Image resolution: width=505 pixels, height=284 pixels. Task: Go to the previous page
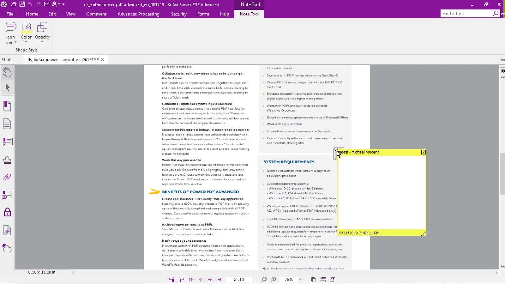pos(201,280)
